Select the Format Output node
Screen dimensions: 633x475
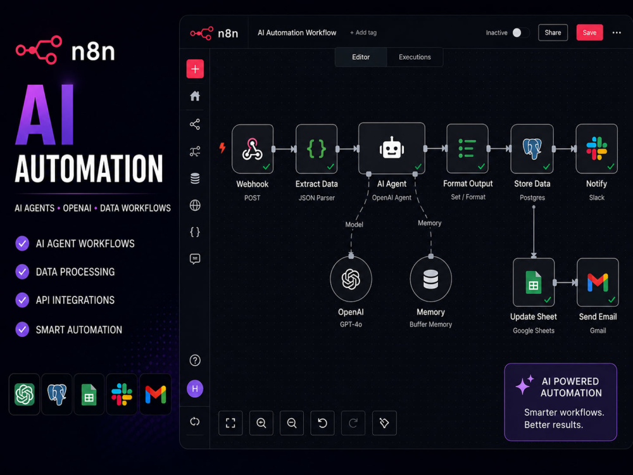pos(468,149)
